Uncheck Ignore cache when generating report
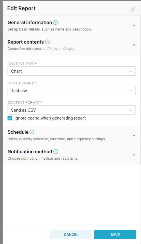 10,118
